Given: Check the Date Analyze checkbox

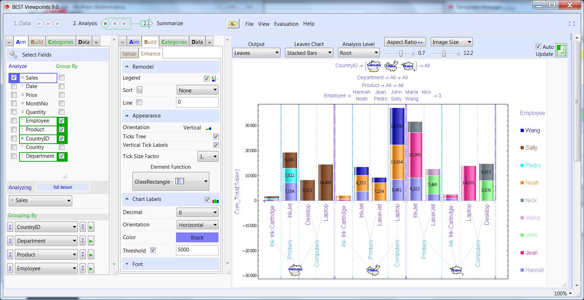Looking at the screenshot, I should (14, 86).
